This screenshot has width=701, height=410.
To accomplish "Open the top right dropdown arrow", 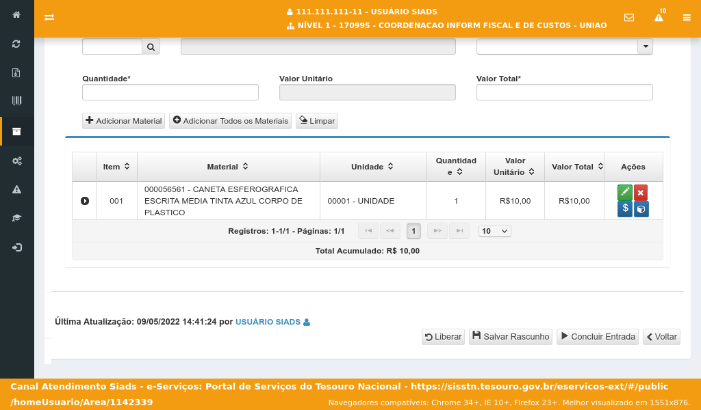I will 645,46.
